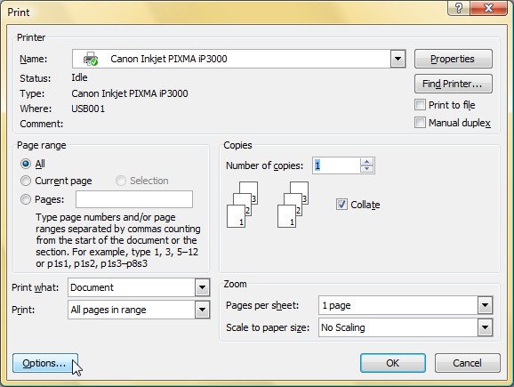Click into the Pages text field
Image resolution: width=514 pixels, height=387 pixels.
tap(134, 199)
